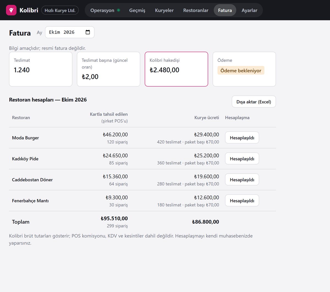
Task: Go to the Kuryeler tab
Action: click(x=164, y=10)
